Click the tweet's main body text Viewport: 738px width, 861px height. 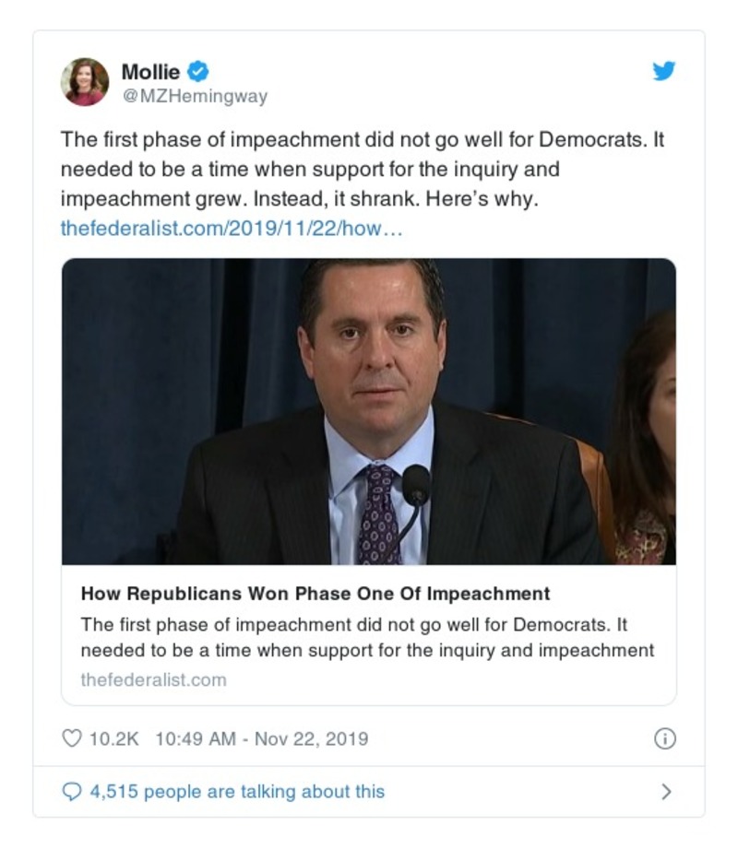click(x=360, y=171)
